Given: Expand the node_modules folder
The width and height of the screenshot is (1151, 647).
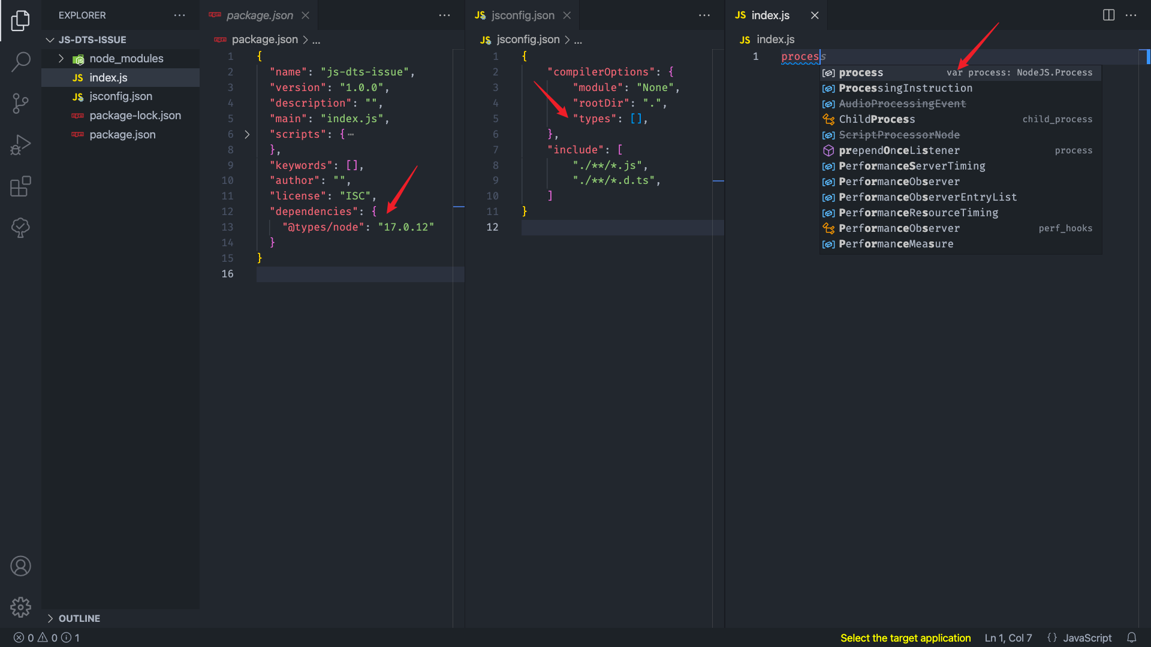Looking at the screenshot, I should [x=61, y=58].
